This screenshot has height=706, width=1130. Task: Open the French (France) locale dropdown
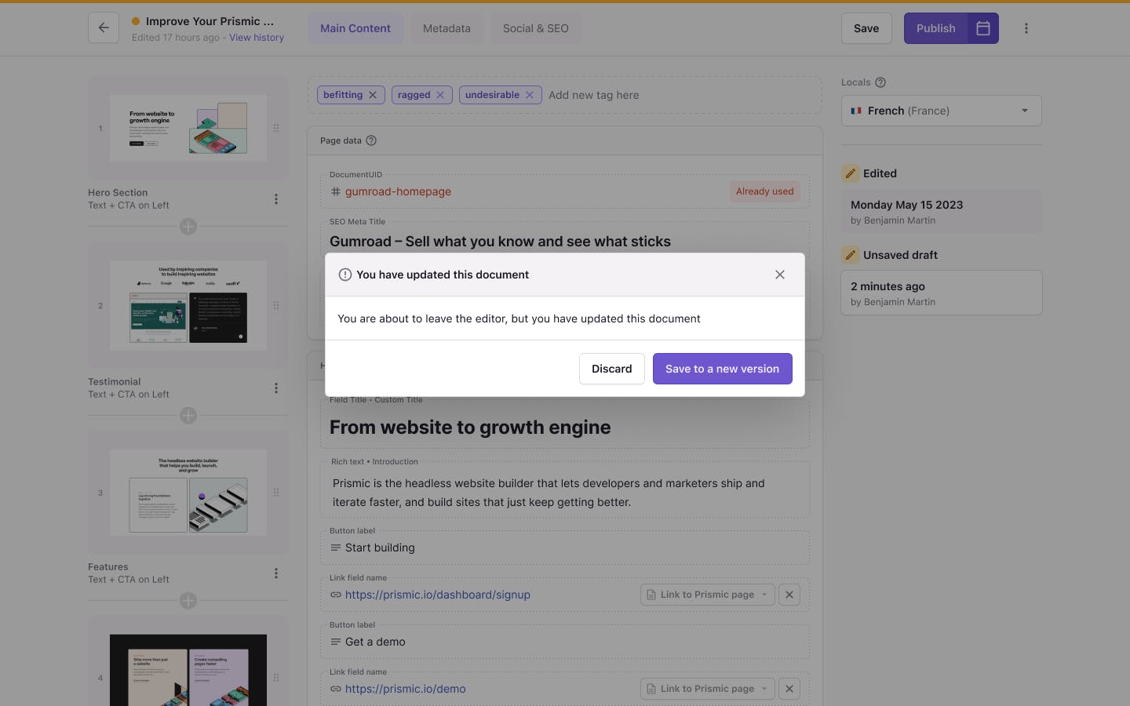(941, 111)
